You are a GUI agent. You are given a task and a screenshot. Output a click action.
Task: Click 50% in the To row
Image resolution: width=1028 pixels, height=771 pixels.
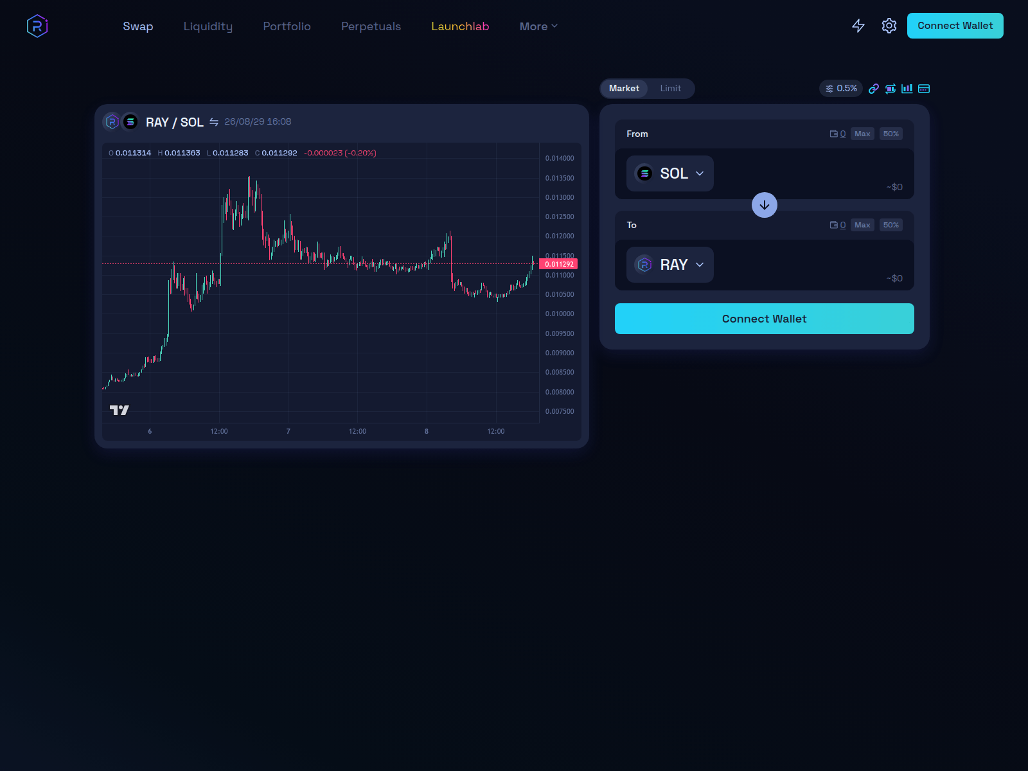891,225
